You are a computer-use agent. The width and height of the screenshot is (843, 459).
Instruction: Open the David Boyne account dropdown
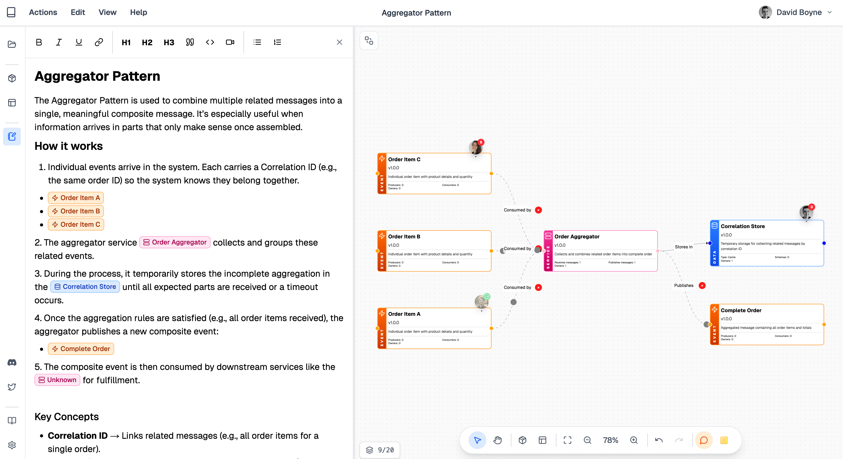[x=829, y=12]
